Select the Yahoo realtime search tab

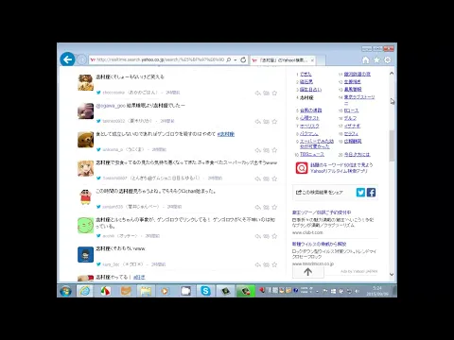[280, 60]
